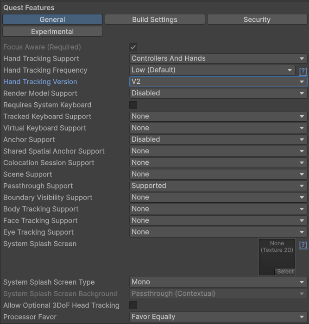Click the Hand Tracking Version label
Screen dimensions: 309x324
pos(40,82)
